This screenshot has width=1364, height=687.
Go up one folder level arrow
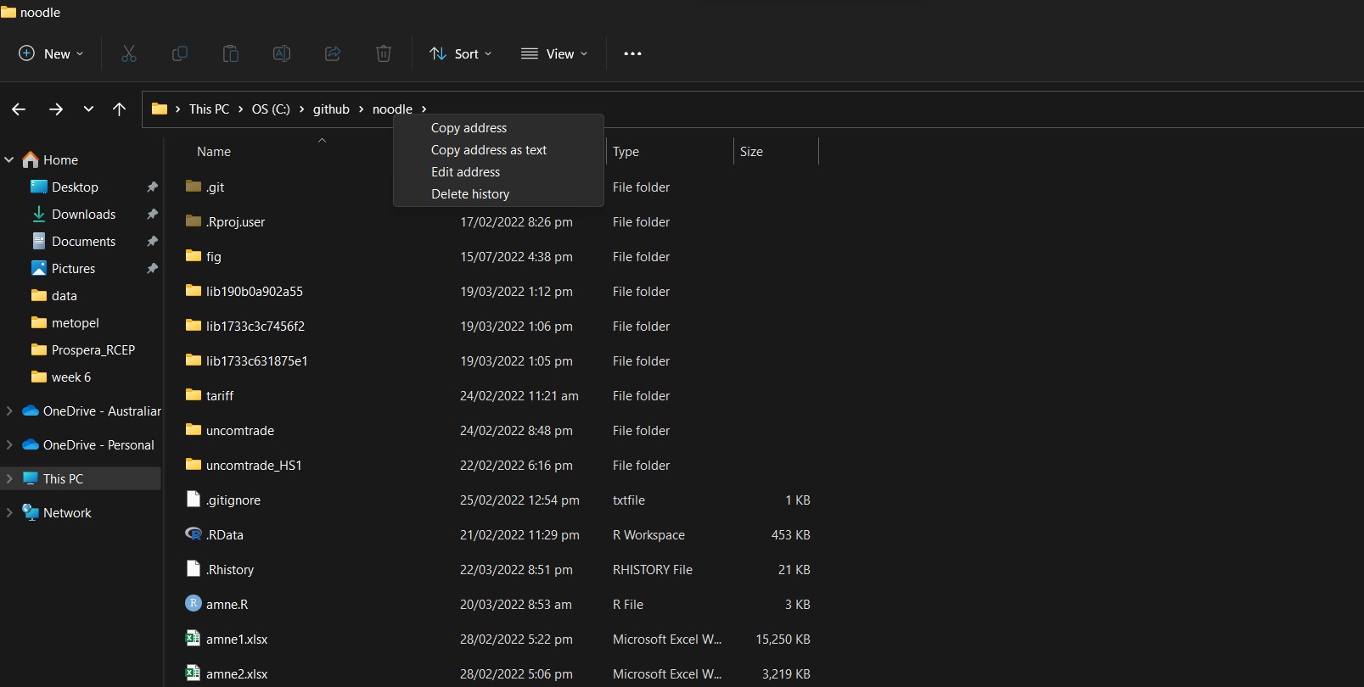(x=120, y=109)
